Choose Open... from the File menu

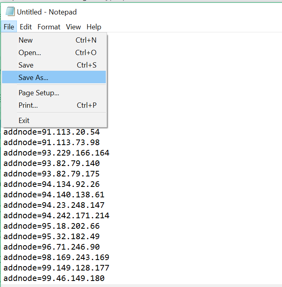click(54, 53)
